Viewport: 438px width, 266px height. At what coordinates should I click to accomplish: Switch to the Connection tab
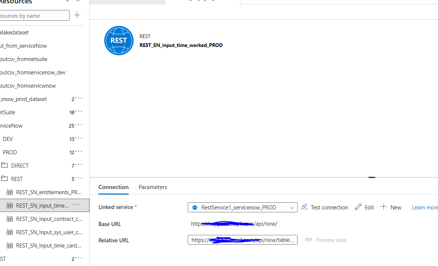point(113,187)
